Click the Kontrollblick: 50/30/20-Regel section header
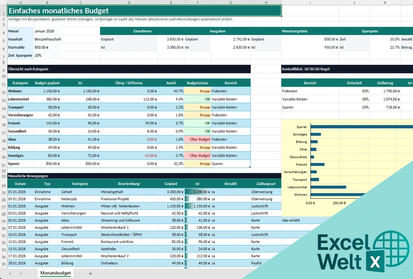 (x=347, y=69)
